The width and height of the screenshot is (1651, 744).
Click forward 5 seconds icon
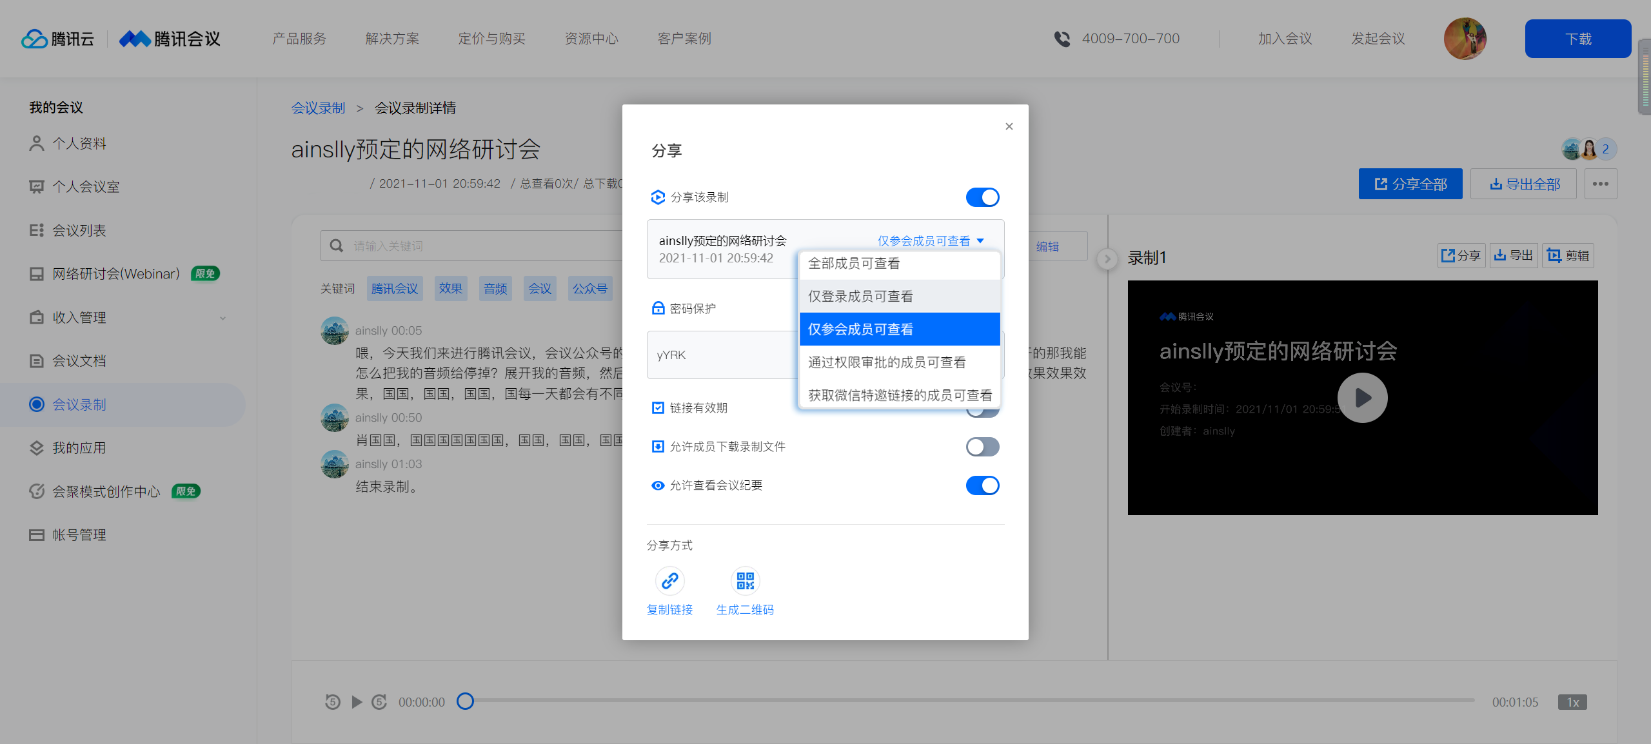pyautogui.click(x=379, y=701)
